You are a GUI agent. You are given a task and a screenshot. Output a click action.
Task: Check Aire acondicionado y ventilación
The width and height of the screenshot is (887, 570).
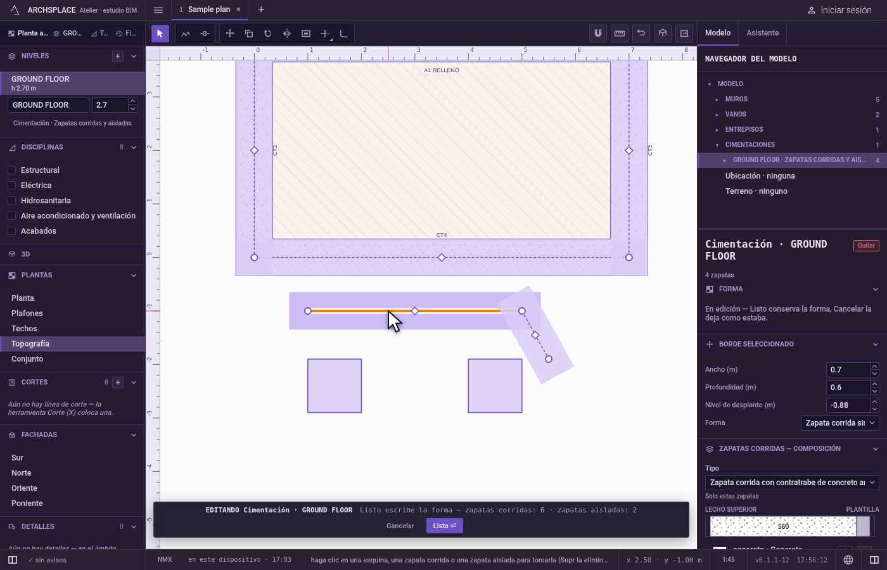[x=11, y=216]
